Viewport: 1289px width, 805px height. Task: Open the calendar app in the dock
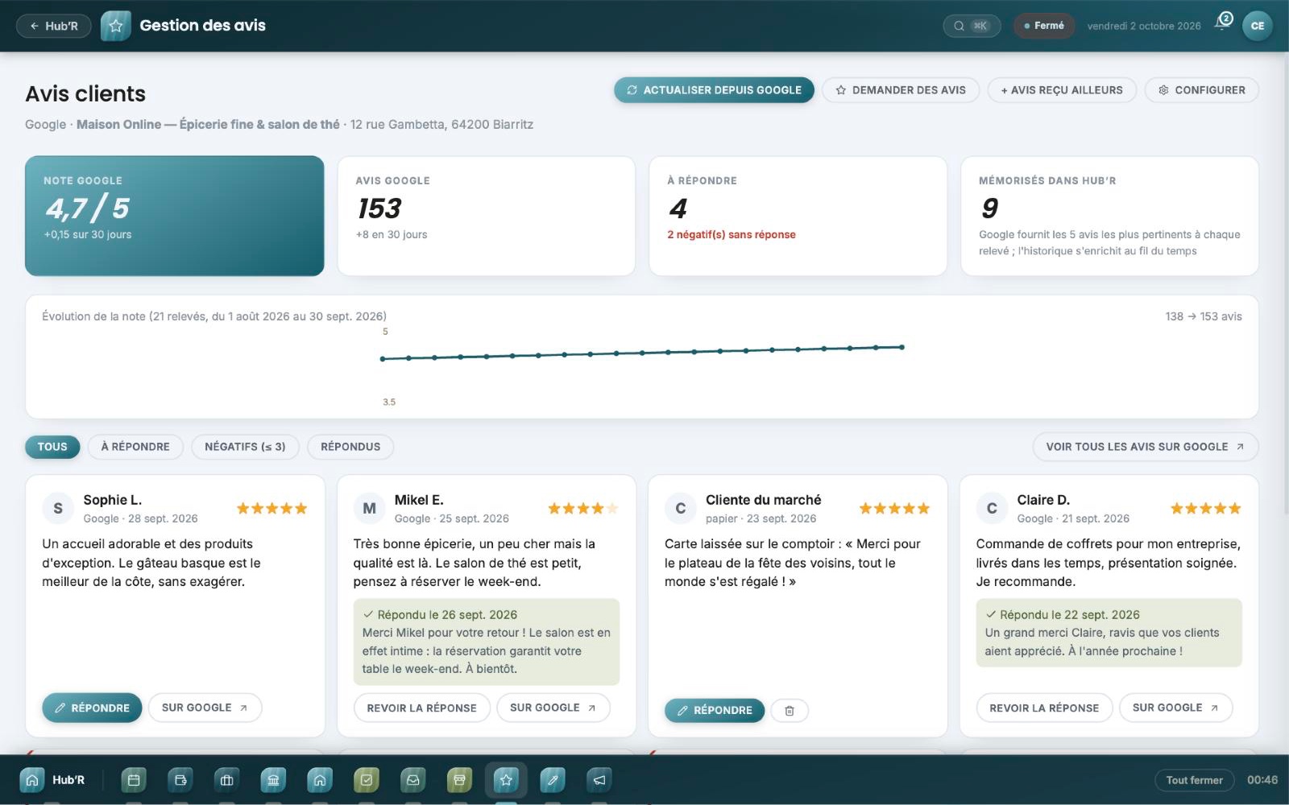[x=134, y=780]
